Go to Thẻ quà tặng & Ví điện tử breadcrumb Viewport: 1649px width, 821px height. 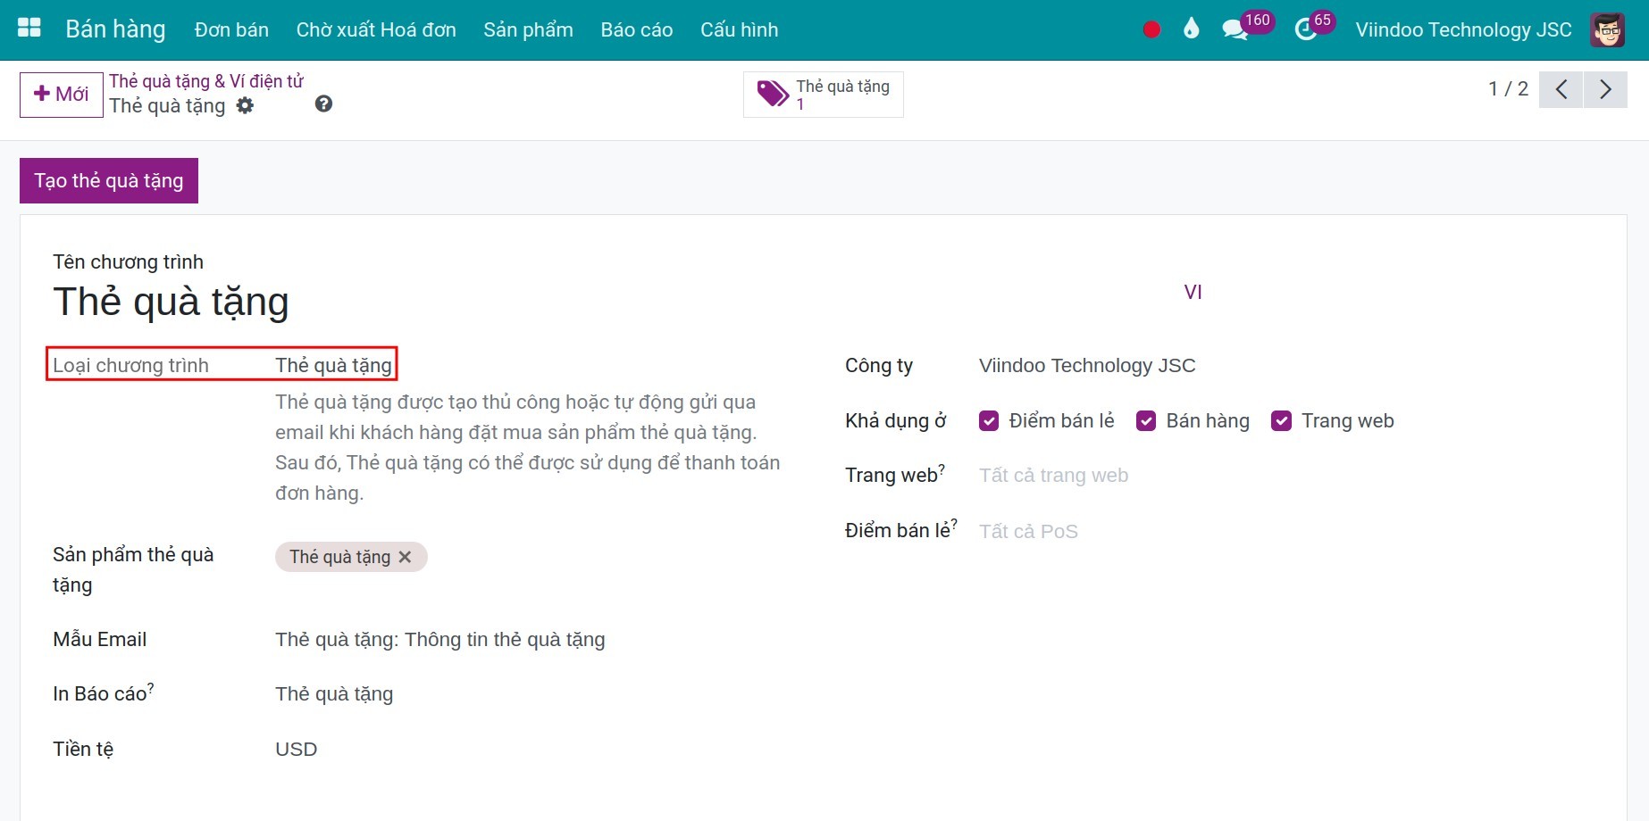point(206,81)
